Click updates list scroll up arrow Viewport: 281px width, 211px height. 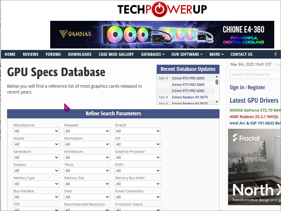point(217,77)
